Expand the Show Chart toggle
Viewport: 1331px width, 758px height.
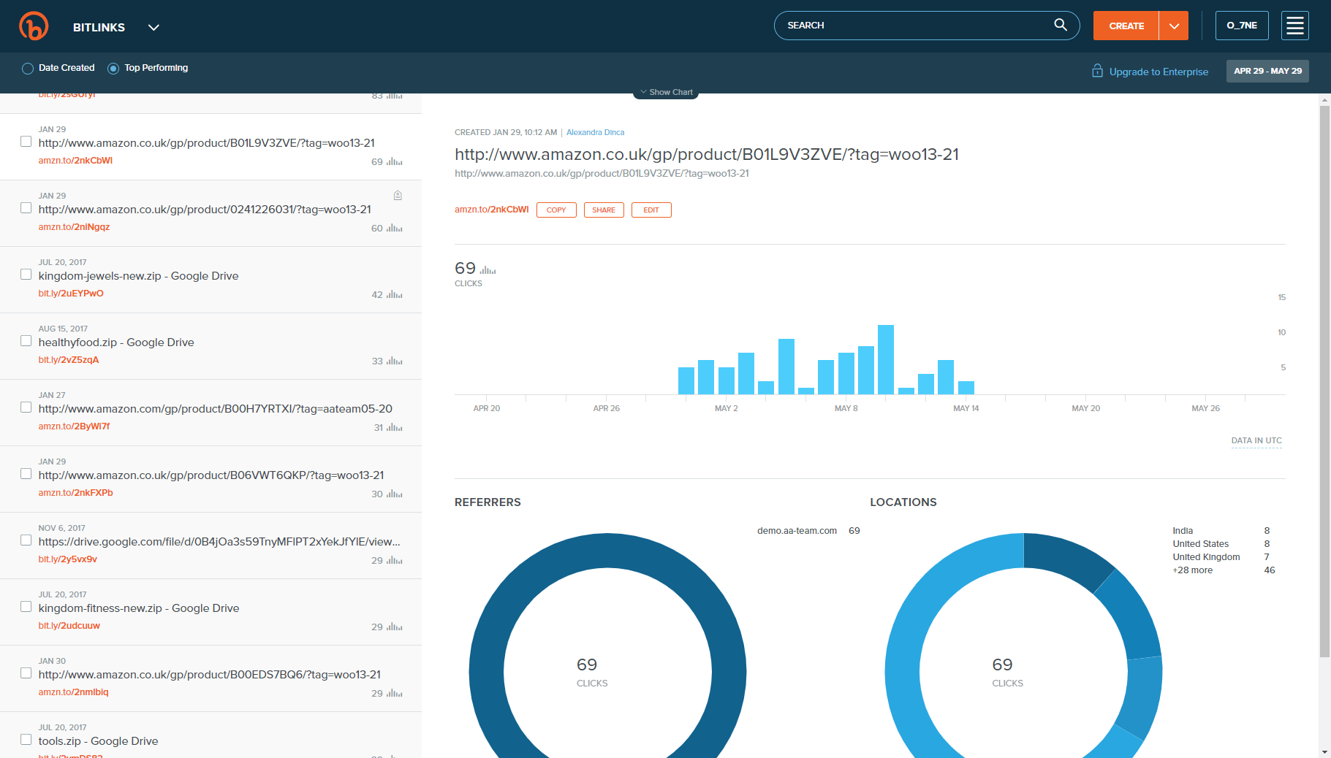[x=666, y=92]
